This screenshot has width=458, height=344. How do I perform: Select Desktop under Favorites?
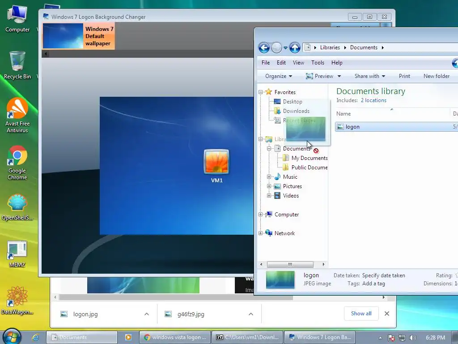293,102
